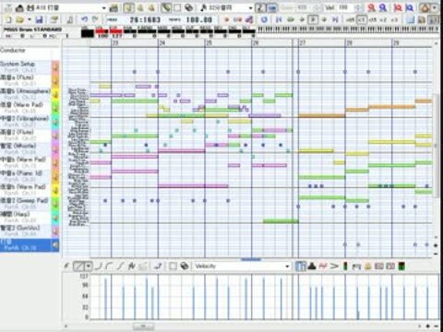
Task: Click the Undo arrow icon
Action: point(84,19)
